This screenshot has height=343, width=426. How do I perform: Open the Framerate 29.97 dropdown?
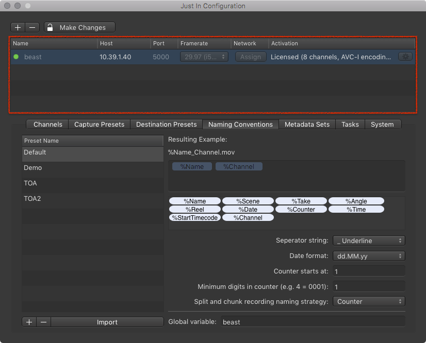204,57
